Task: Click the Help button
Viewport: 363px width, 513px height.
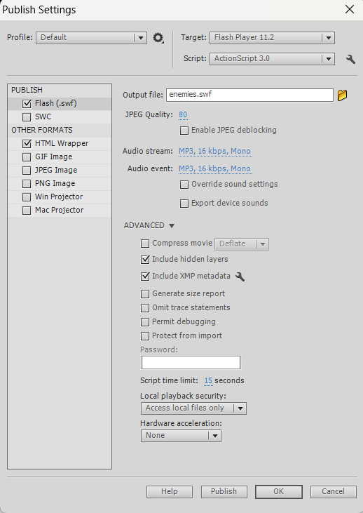Action: (x=170, y=491)
